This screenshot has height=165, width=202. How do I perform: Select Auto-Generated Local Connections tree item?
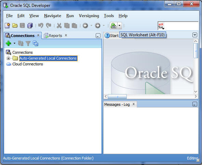click(x=48, y=58)
